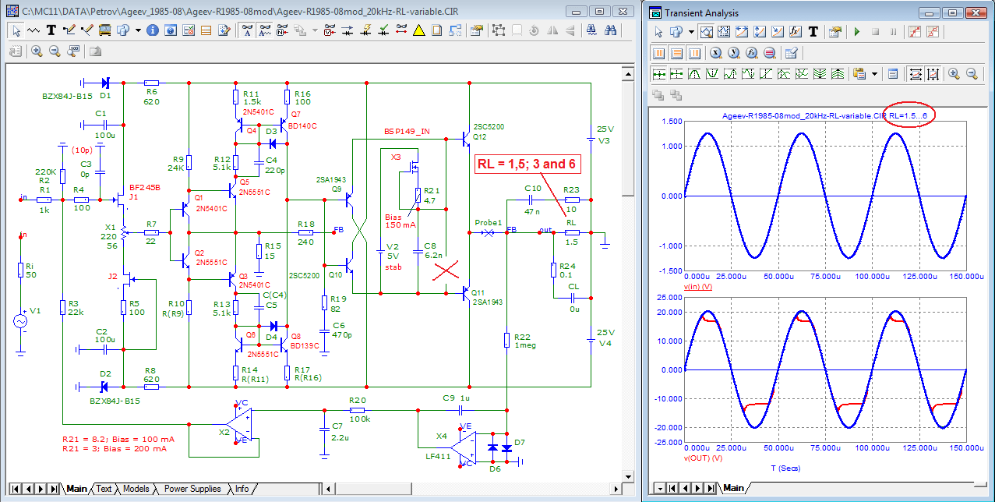The image size is (995, 502).
Task: Toggle data points display icon
Action: (915, 32)
